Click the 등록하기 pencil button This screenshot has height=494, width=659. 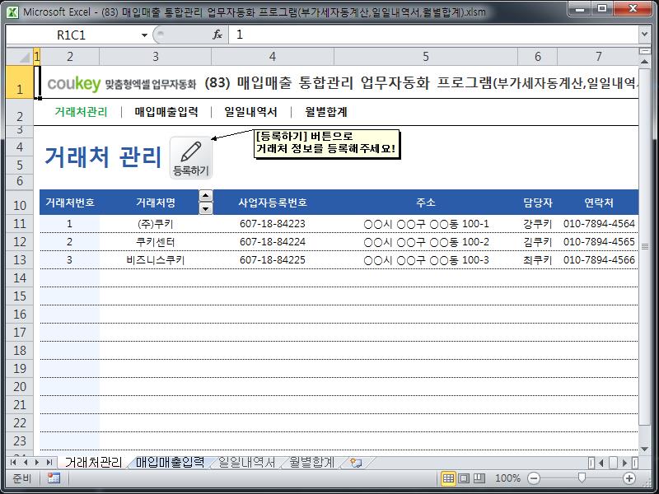(x=191, y=158)
